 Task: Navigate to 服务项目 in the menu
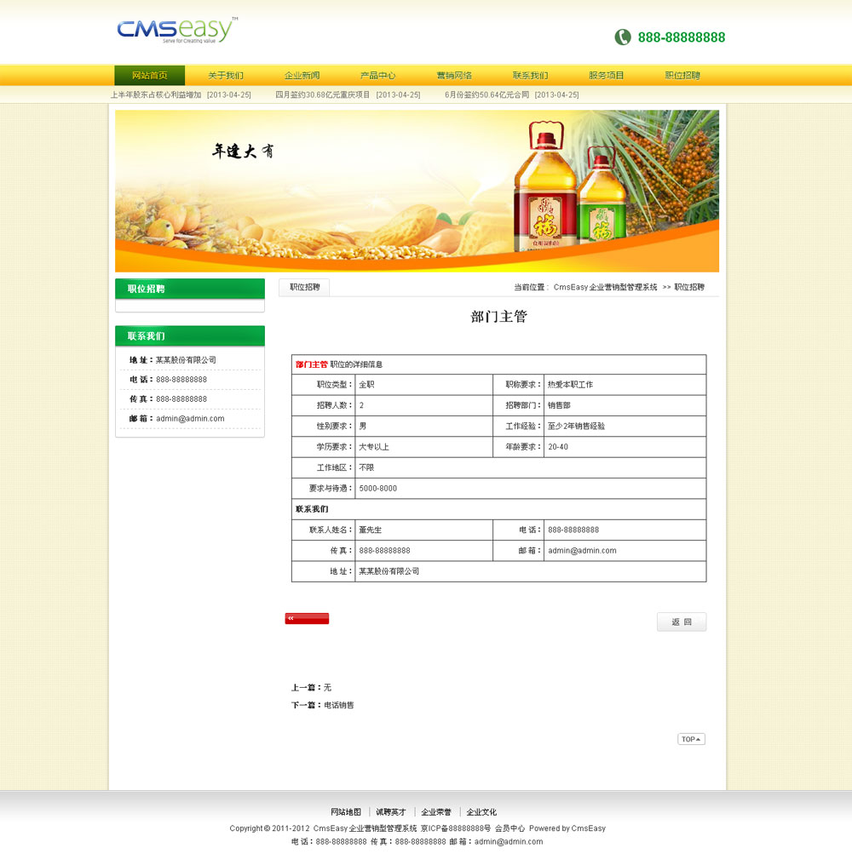(606, 76)
